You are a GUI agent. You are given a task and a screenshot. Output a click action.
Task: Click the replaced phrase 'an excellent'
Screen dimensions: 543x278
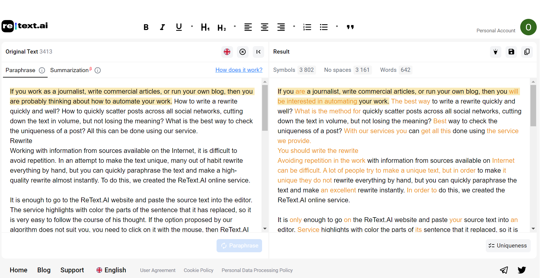coord(338,190)
